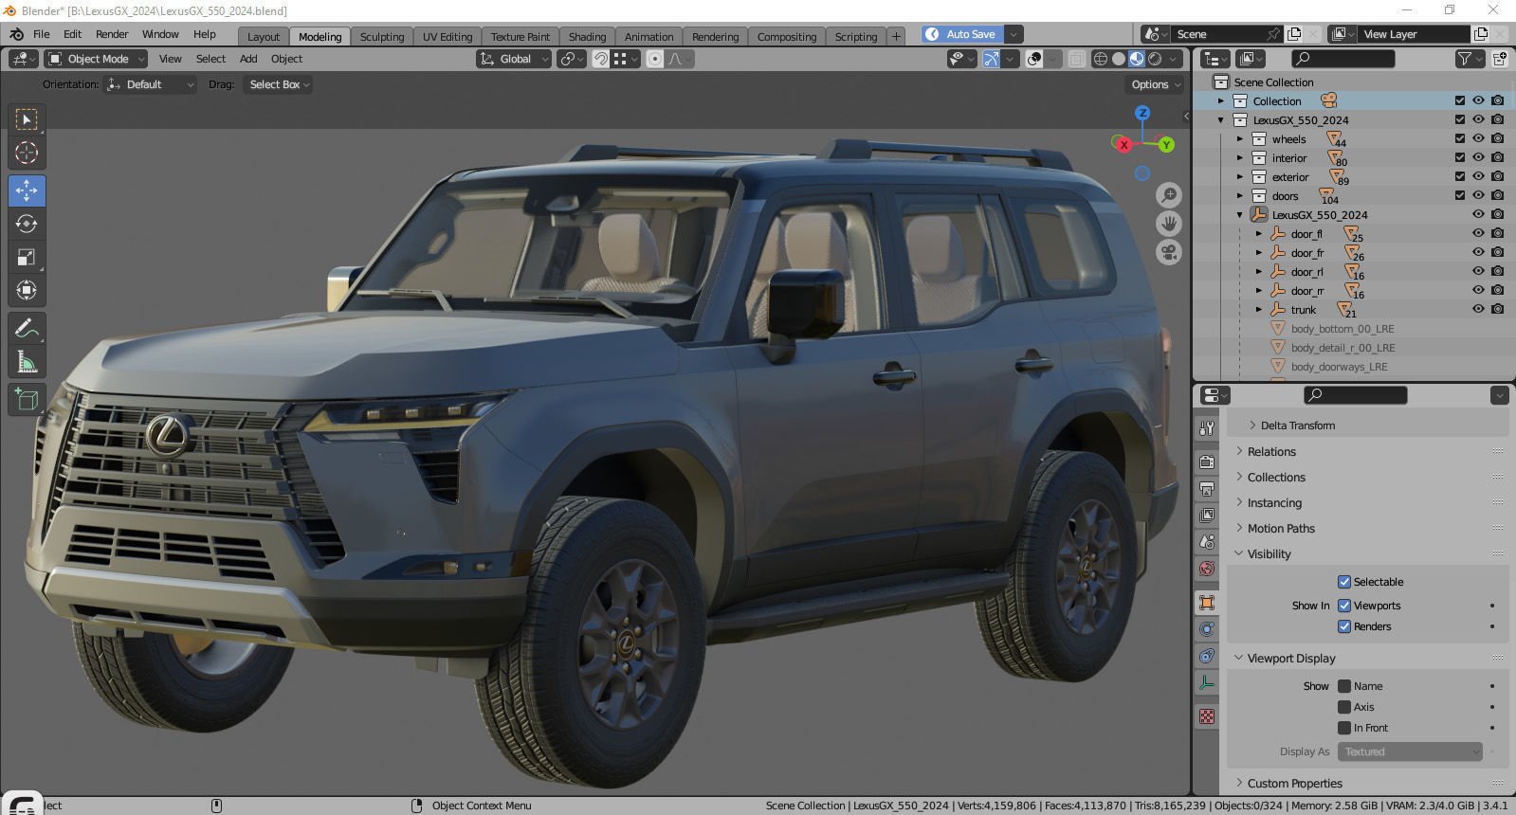
Task: Disable trunk in renders camera icon
Action: click(x=1497, y=309)
